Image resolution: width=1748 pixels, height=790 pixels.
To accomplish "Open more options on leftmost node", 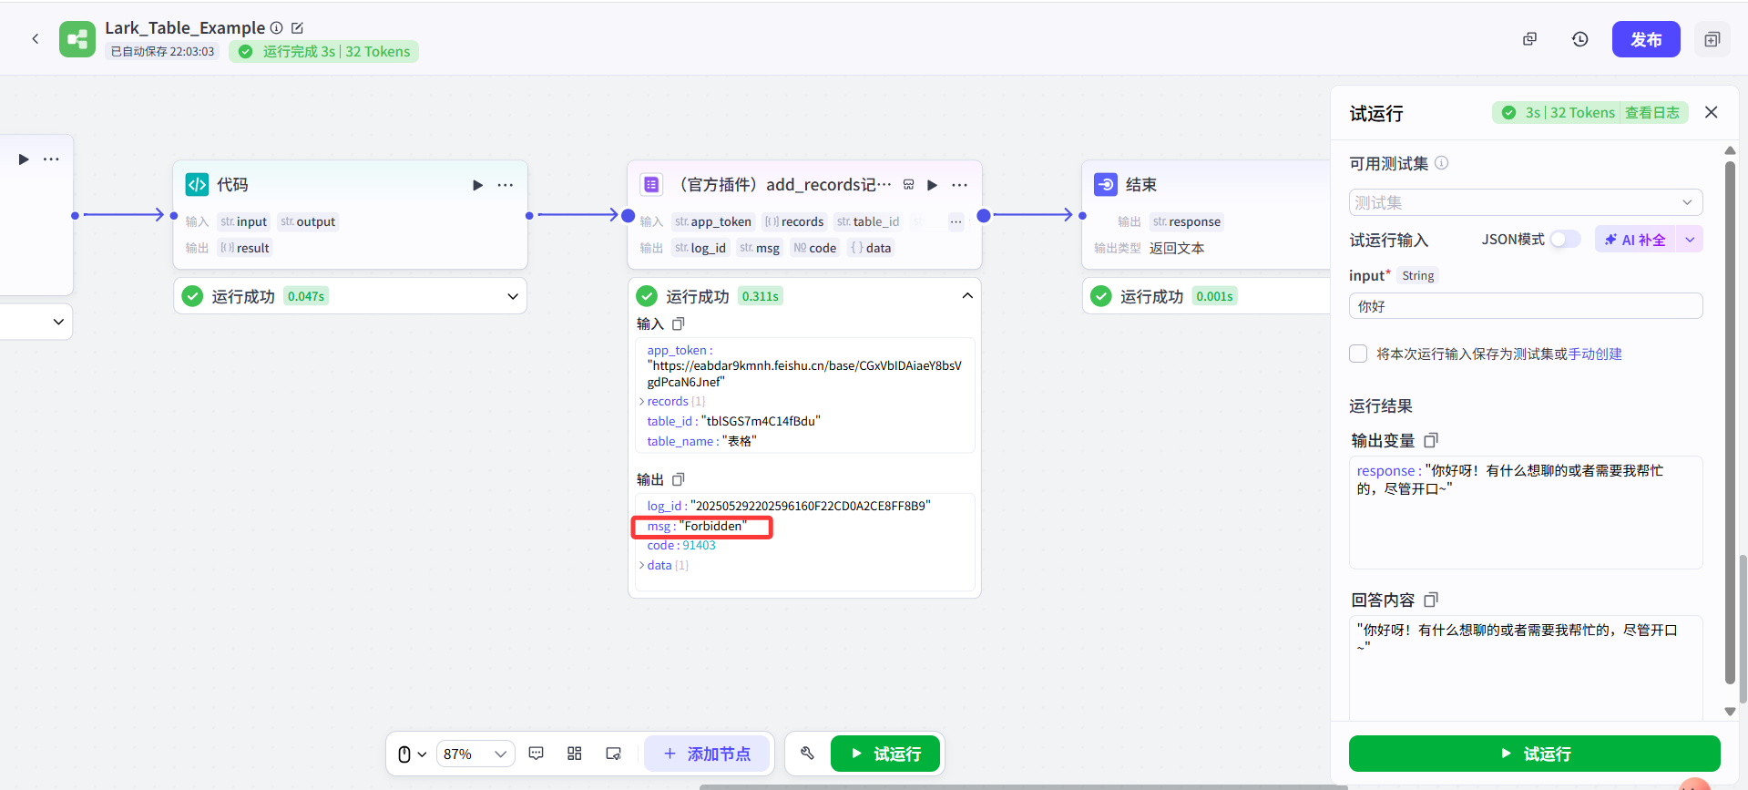I will tap(51, 159).
